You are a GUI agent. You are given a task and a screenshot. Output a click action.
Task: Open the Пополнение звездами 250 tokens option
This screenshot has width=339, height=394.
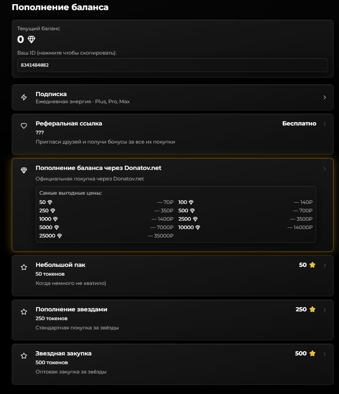173,320
